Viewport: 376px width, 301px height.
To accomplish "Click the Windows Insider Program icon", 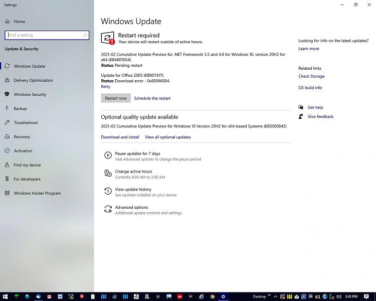I will [x=7, y=193].
